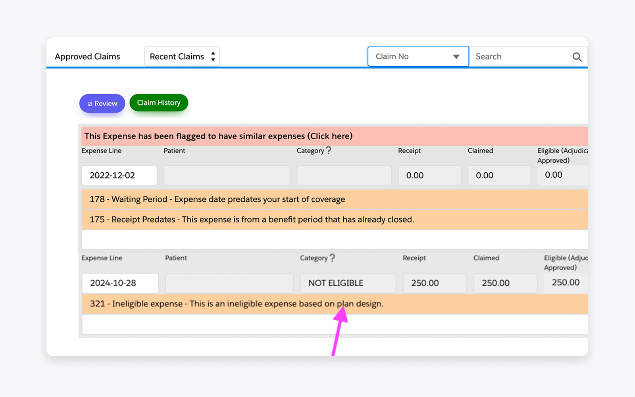Click the 2024-10-28 Expense Line date field
This screenshot has height=397, width=635.
120,283
